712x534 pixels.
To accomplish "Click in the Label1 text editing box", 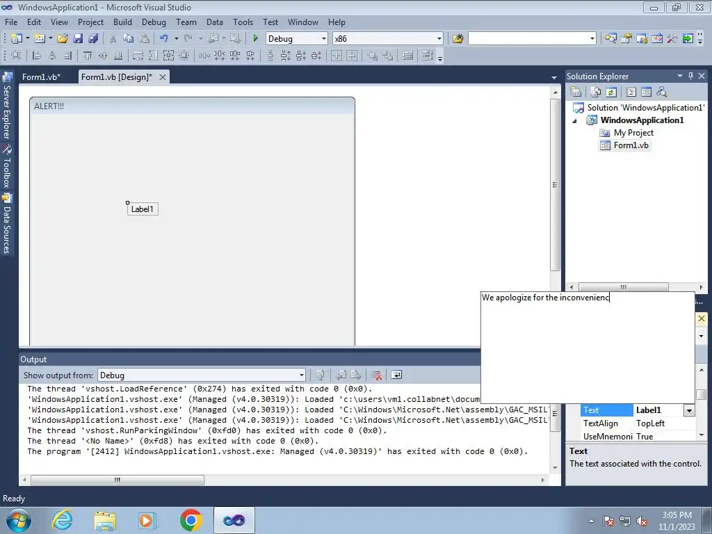I will point(587,348).
